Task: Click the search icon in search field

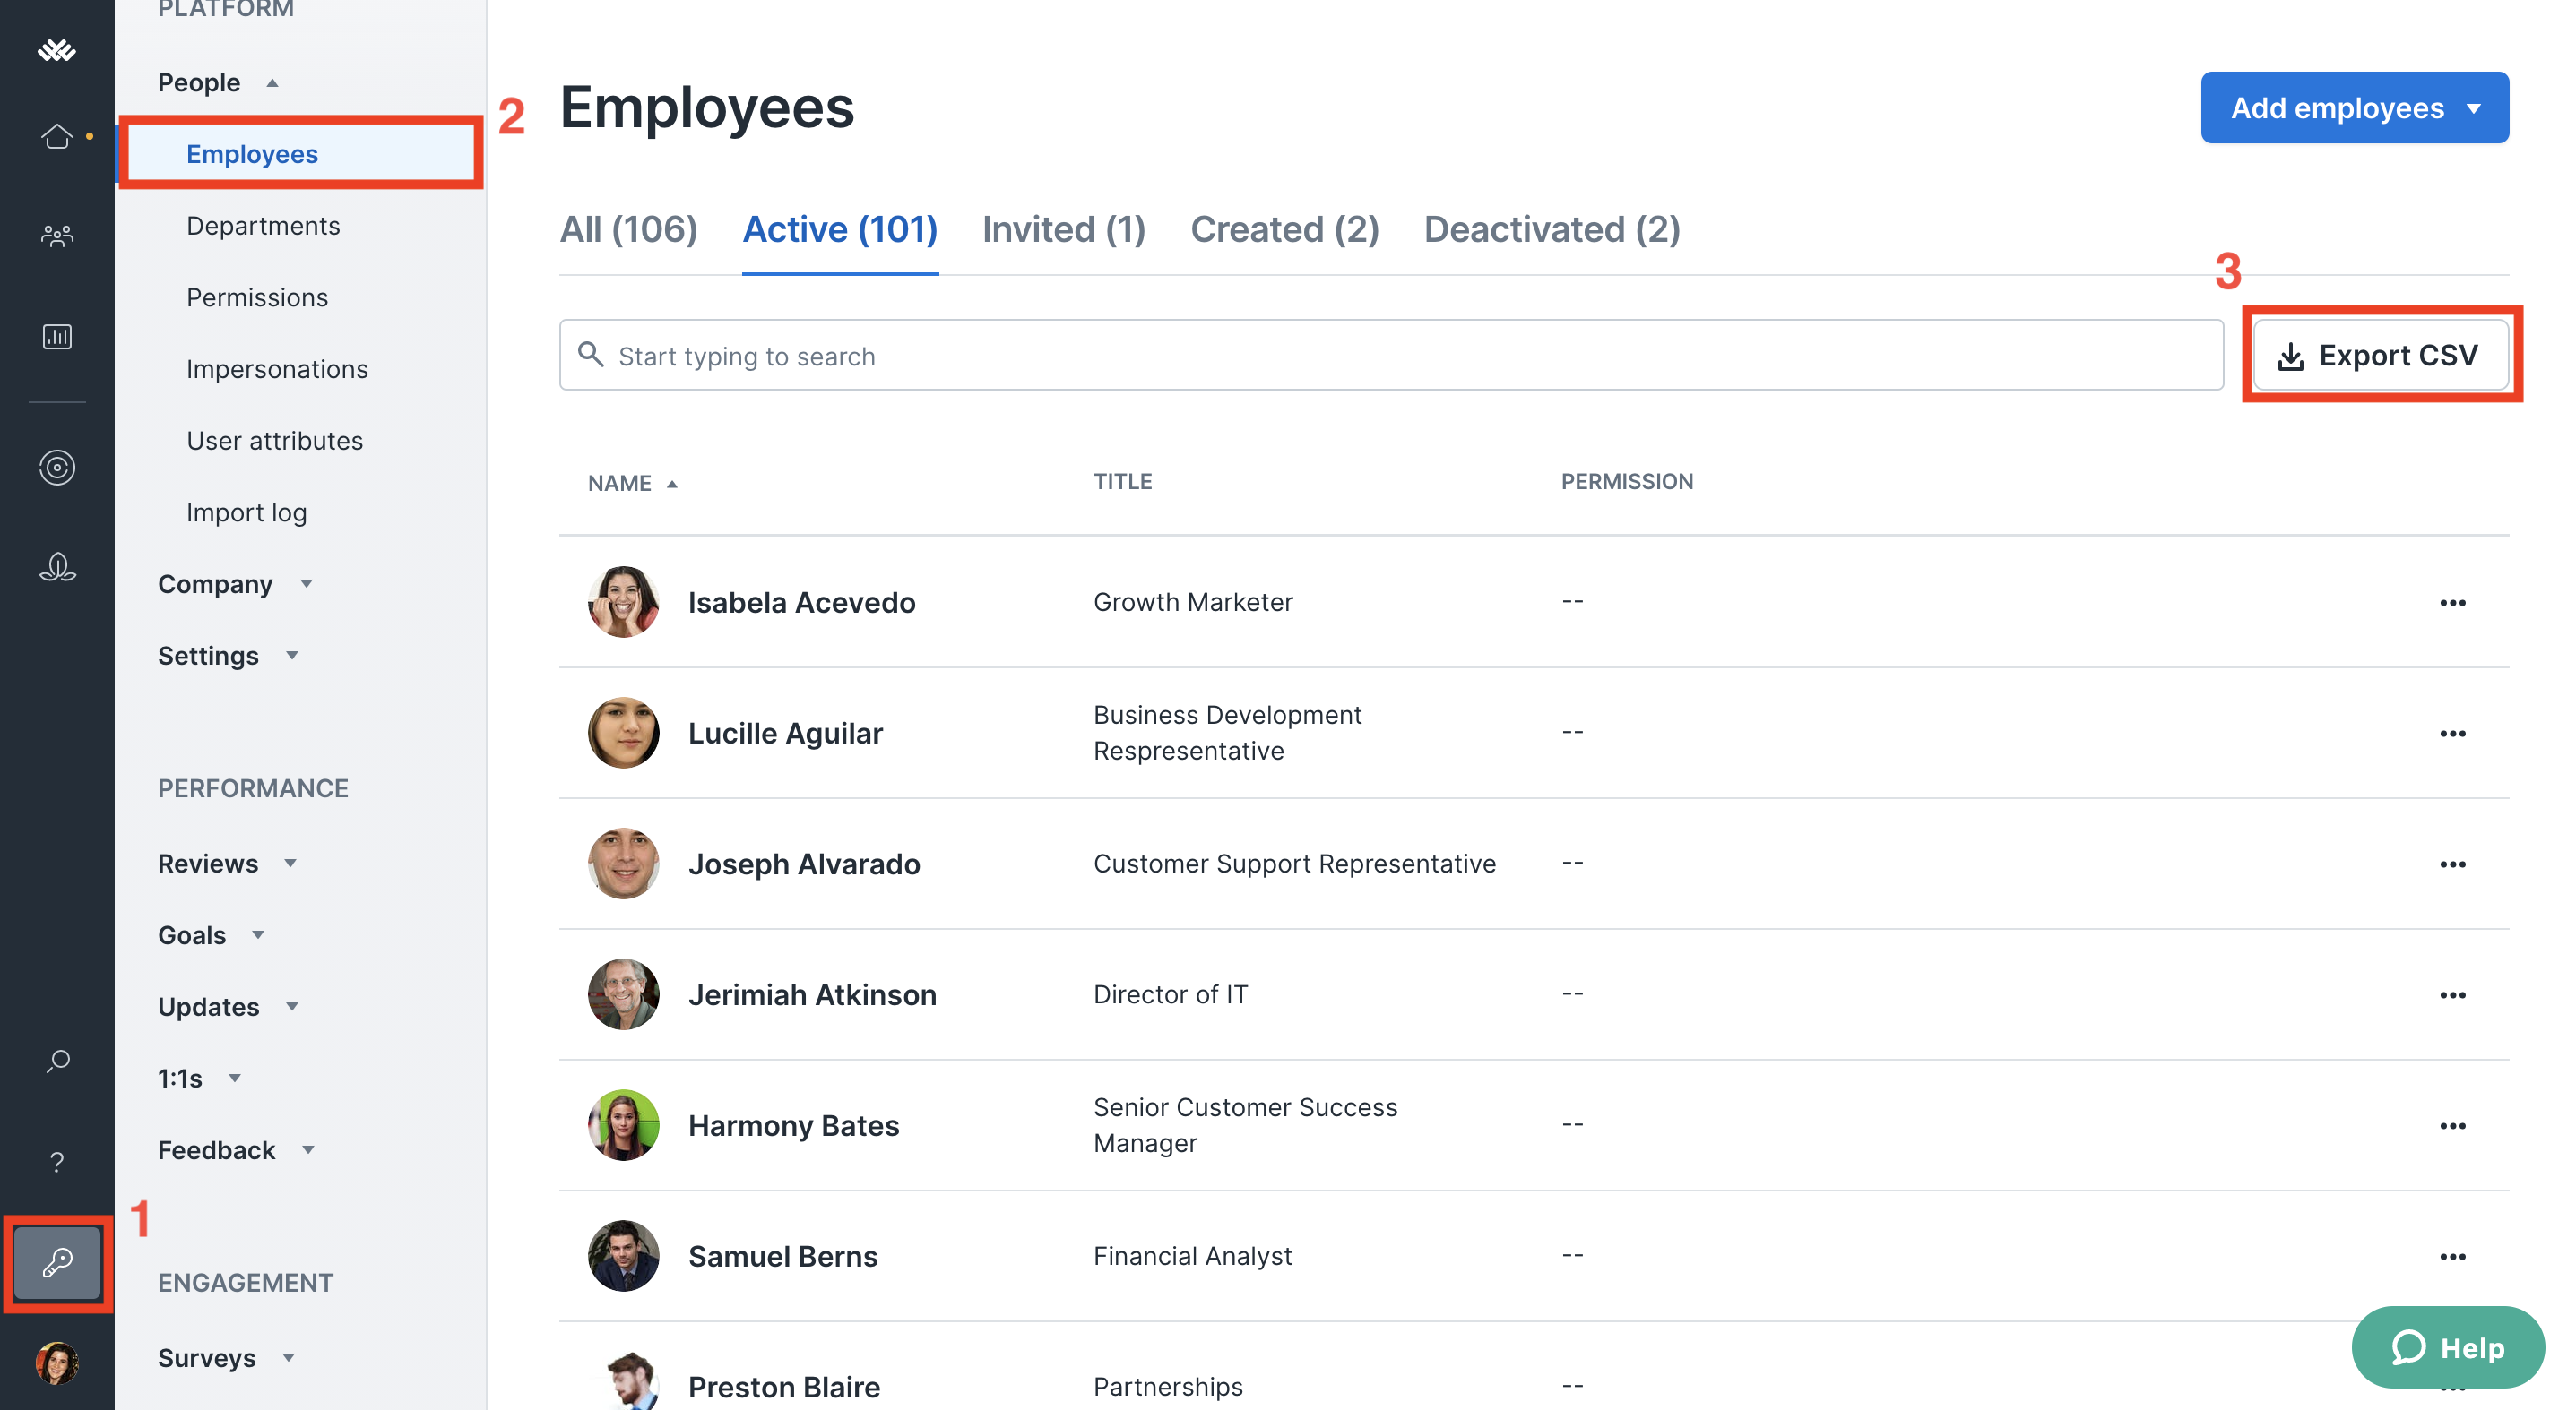Action: coord(591,355)
